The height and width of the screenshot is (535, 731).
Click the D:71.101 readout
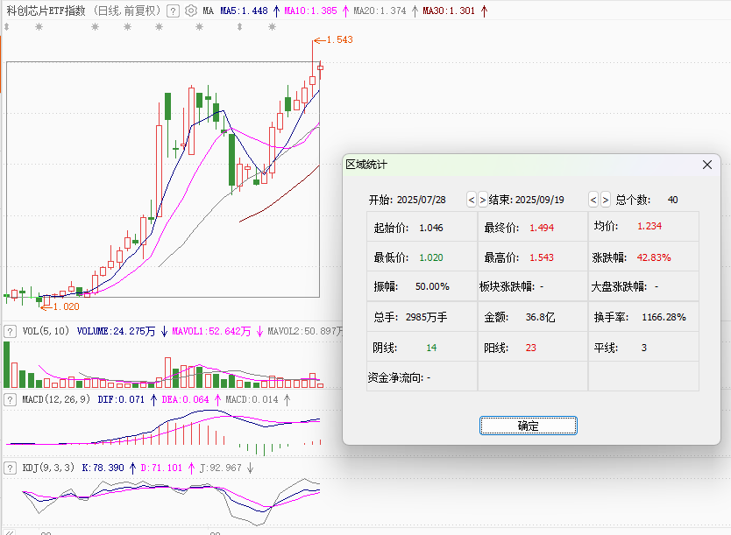[161, 468]
